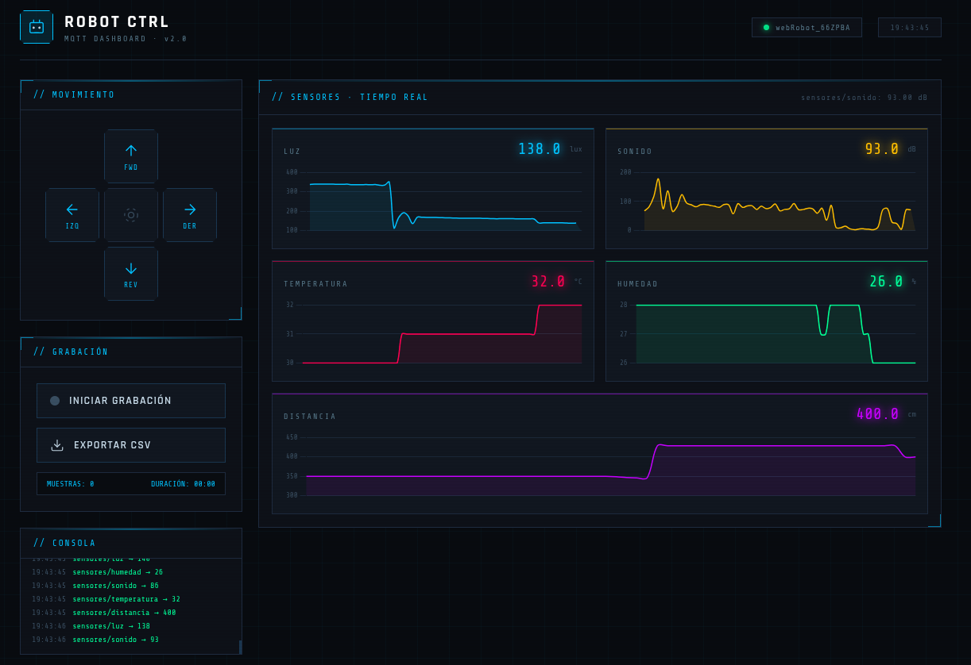Click the LUZ card label

click(292, 152)
